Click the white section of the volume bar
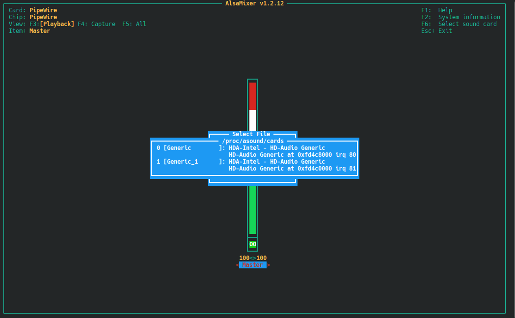The height and width of the screenshot is (318, 515). point(252,119)
